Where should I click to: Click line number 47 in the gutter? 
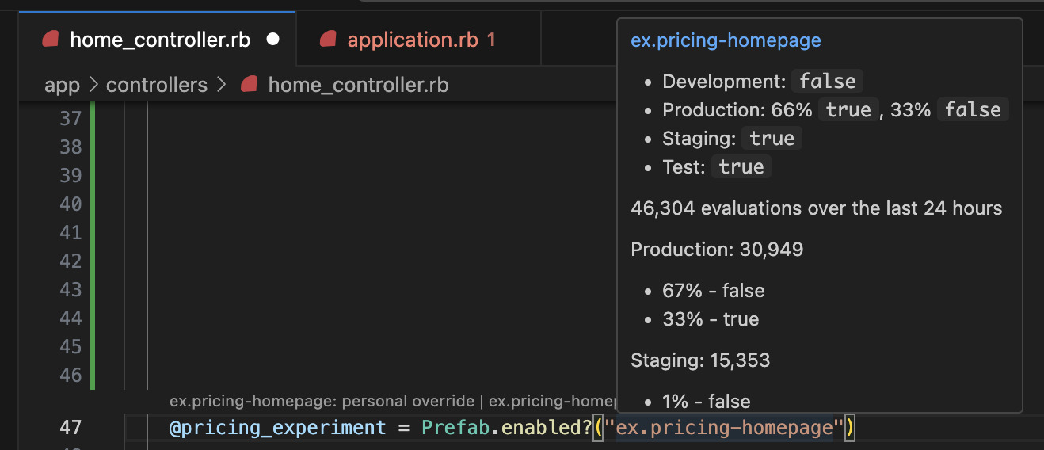click(70, 428)
